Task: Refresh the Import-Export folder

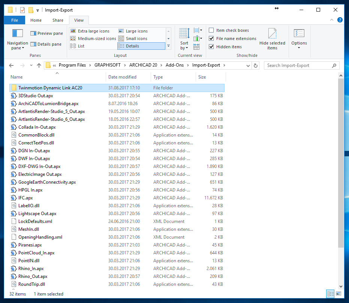Action: (x=256, y=65)
